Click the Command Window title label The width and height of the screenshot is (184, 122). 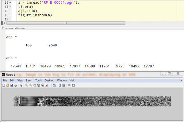tap(13, 28)
